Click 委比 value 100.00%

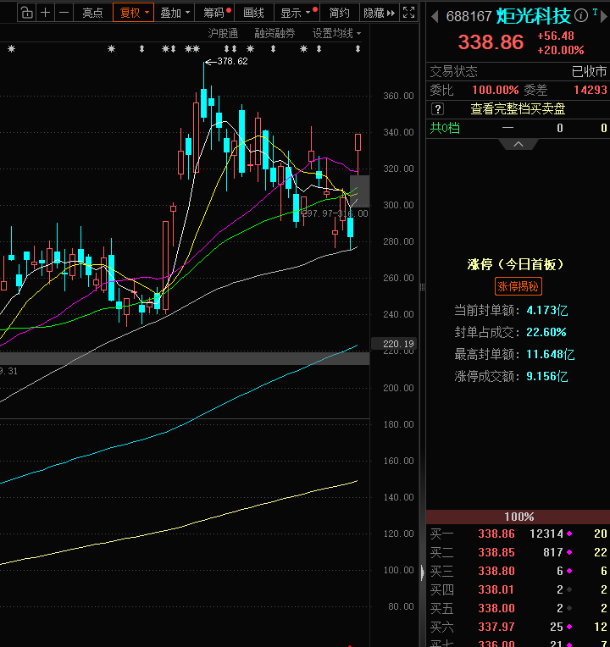496,90
